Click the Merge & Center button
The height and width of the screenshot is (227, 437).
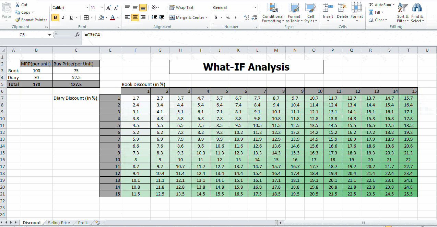[x=189, y=17]
